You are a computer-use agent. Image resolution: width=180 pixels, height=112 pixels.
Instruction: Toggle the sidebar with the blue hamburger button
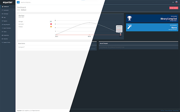[x=18, y=2]
